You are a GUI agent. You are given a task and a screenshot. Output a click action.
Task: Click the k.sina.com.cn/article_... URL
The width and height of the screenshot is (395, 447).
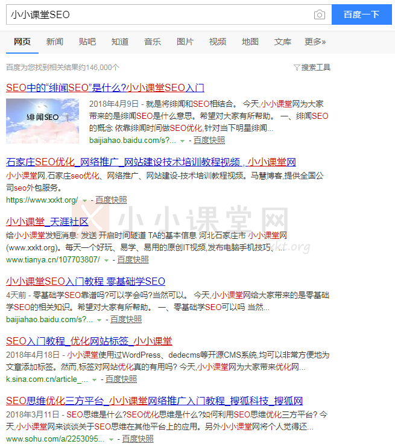point(47,379)
